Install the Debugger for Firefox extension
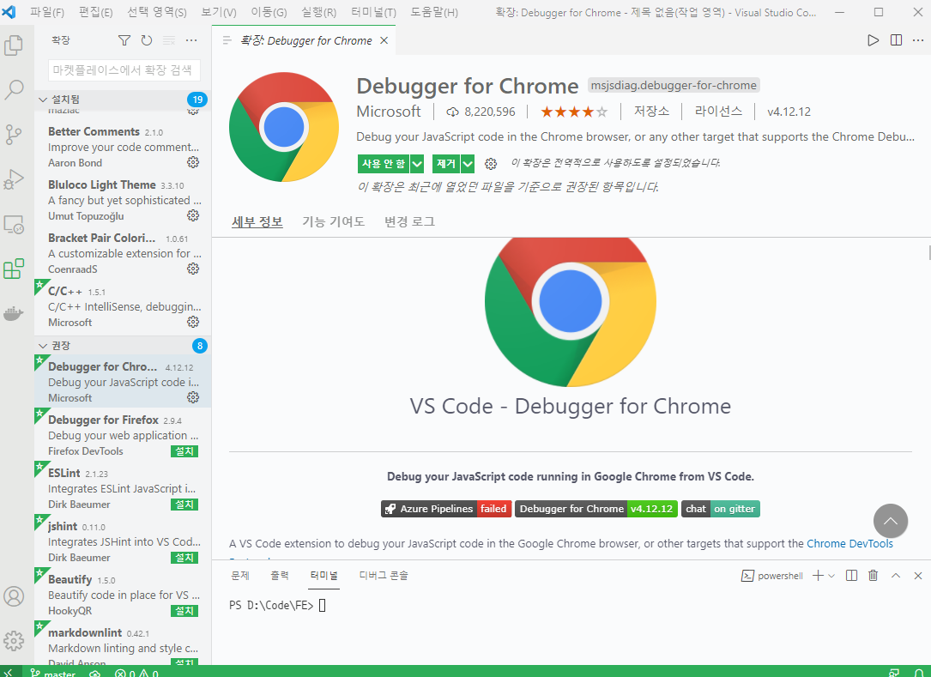The height and width of the screenshot is (677, 931). point(184,451)
